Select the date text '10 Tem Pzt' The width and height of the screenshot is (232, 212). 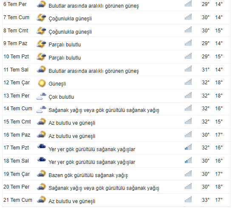[16, 57]
